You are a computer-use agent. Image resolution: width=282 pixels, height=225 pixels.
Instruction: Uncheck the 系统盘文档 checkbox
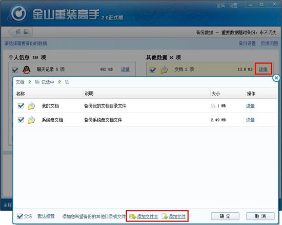pos(21,120)
